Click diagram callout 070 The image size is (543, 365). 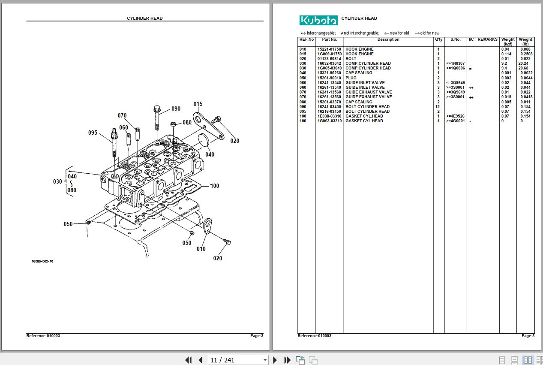(122, 115)
